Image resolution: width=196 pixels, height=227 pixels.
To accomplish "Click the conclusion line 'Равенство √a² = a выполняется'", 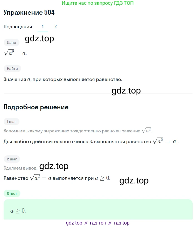I will pos(57,178).
